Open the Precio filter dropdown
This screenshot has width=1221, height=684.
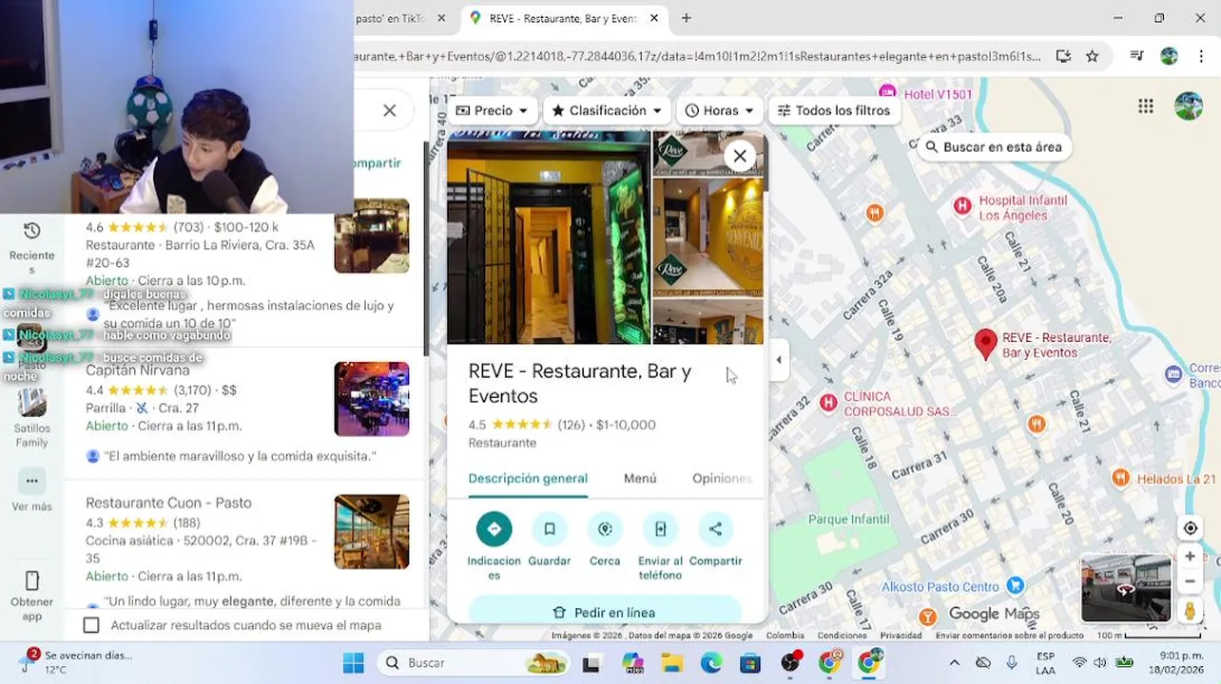pos(491,110)
